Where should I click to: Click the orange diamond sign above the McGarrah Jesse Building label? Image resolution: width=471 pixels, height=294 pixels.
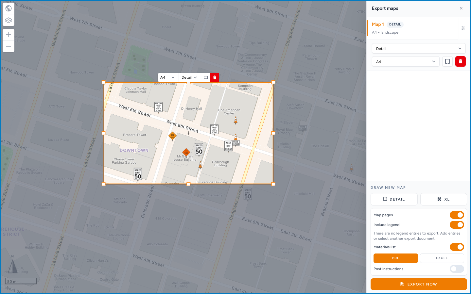pos(186,152)
